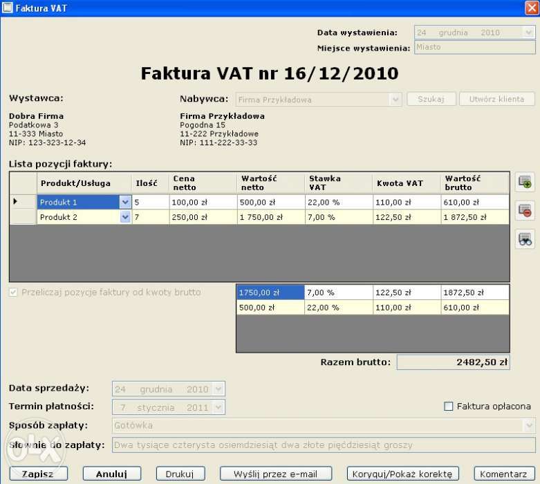Click the Faktura VAT window title icon
The height and width of the screenshot is (484, 540).
tap(7, 8)
